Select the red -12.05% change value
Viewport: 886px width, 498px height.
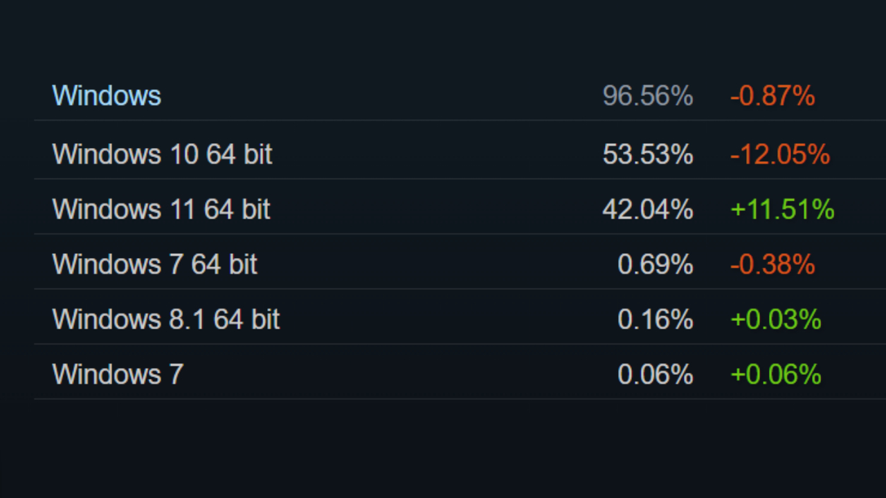tap(779, 154)
